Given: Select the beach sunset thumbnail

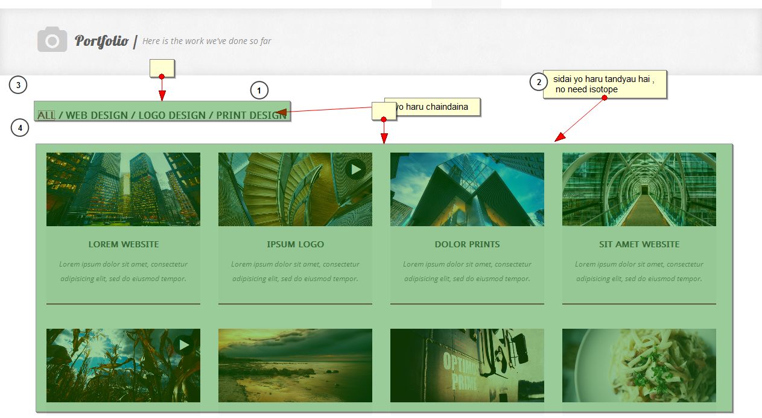Looking at the screenshot, I should (295, 366).
